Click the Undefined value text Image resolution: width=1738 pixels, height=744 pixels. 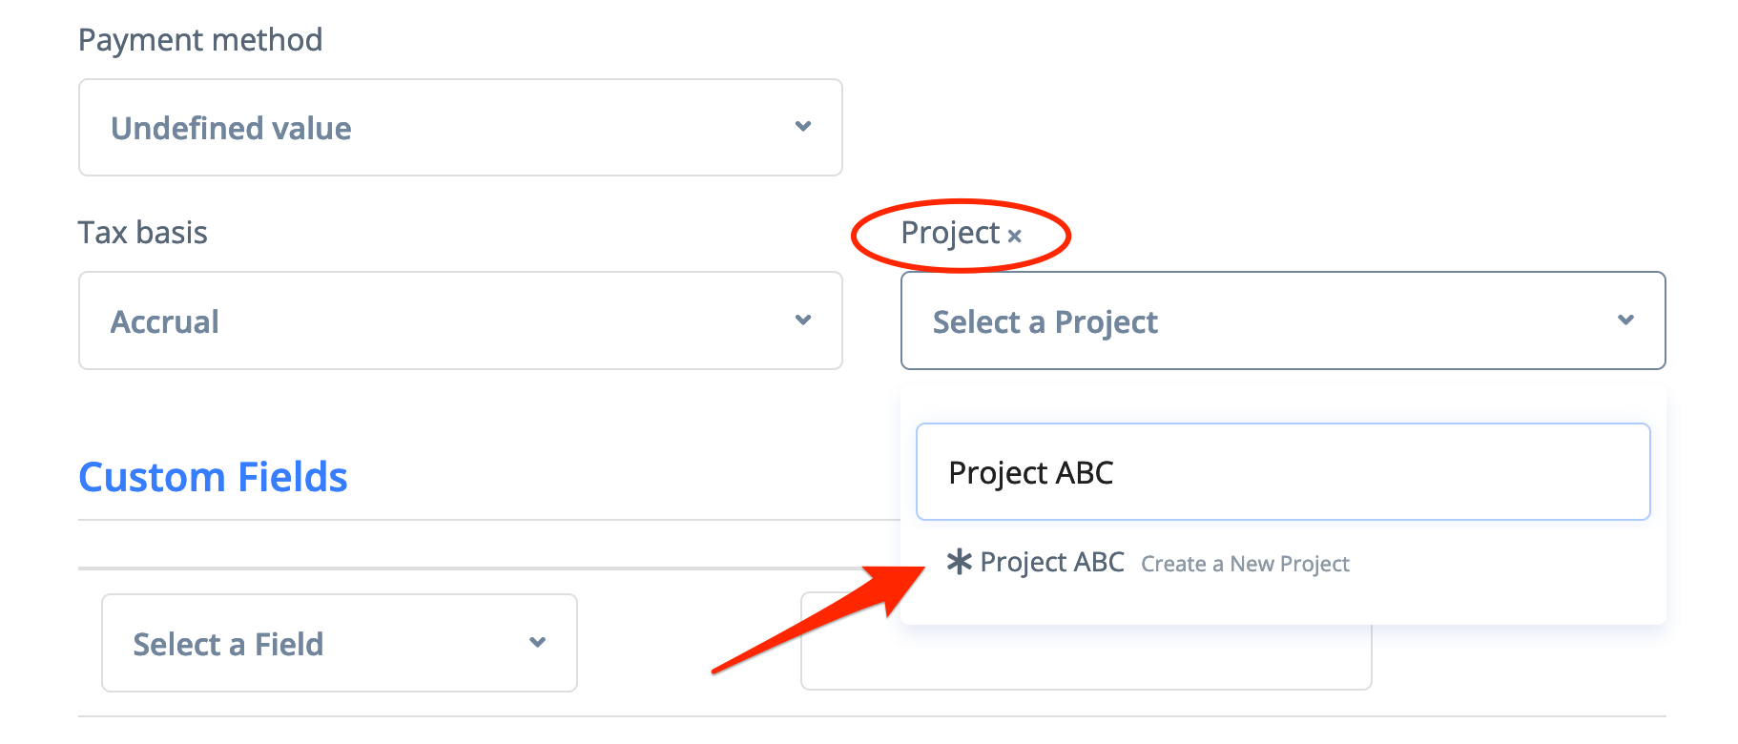[231, 128]
